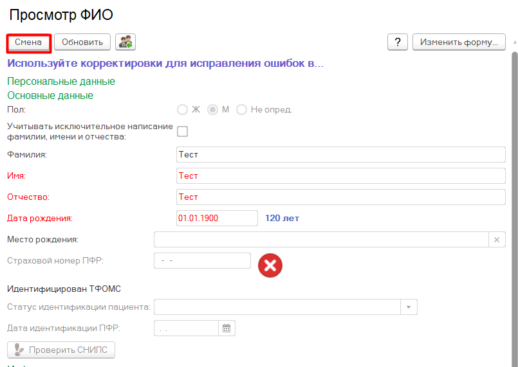Choose the Не опред. gender option

242,110
